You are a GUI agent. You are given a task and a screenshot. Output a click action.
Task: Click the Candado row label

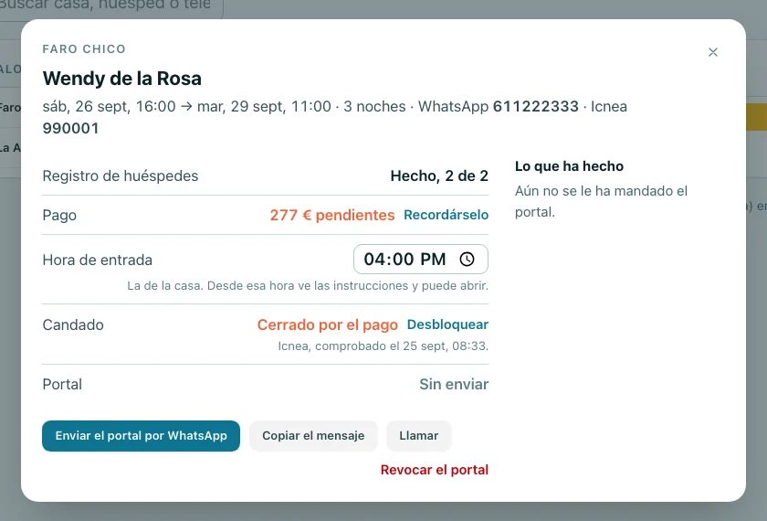pyautogui.click(x=73, y=324)
